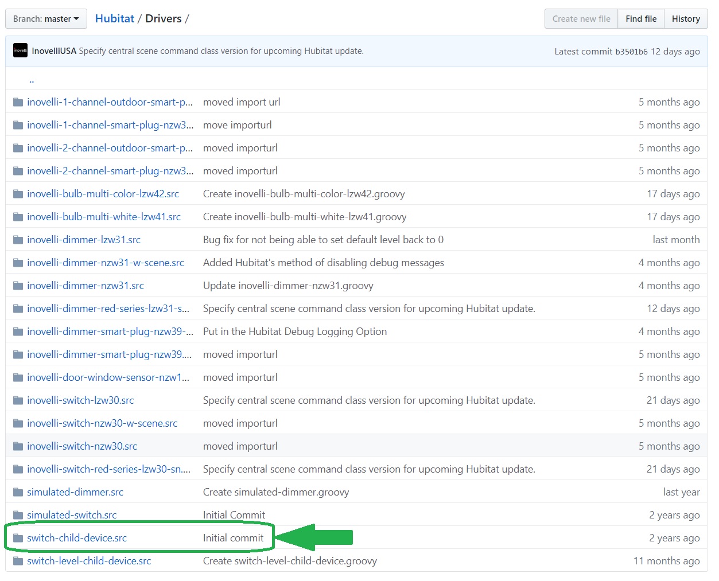Click folder icon beside switch-child-device.src
The image size is (719, 581).
coord(18,538)
